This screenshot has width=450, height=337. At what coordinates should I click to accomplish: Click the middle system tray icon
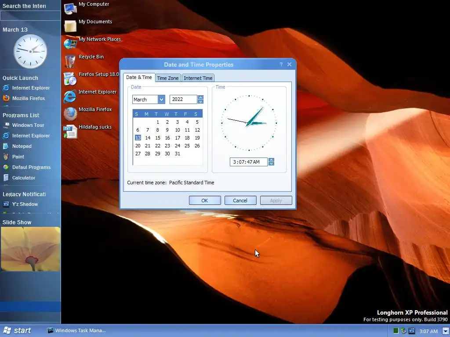[x=403, y=331]
